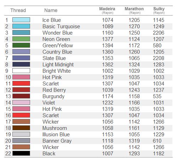Select the Mushroom brown swatch
The width and height of the screenshot is (177, 161).
point(21,128)
